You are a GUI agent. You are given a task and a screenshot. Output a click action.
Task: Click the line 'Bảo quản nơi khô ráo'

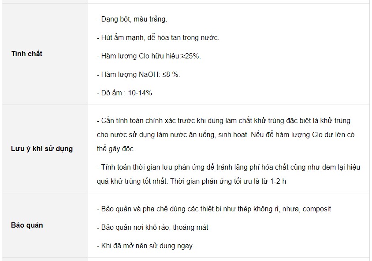point(153,228)
